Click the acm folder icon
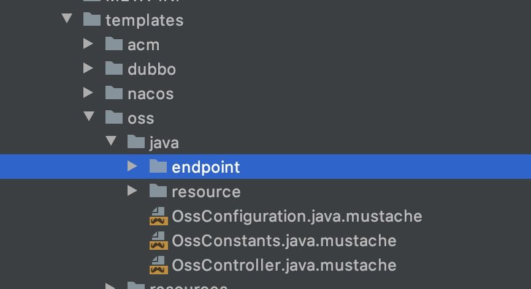Viewport: 531px width, 289px height. click(113, 44)
